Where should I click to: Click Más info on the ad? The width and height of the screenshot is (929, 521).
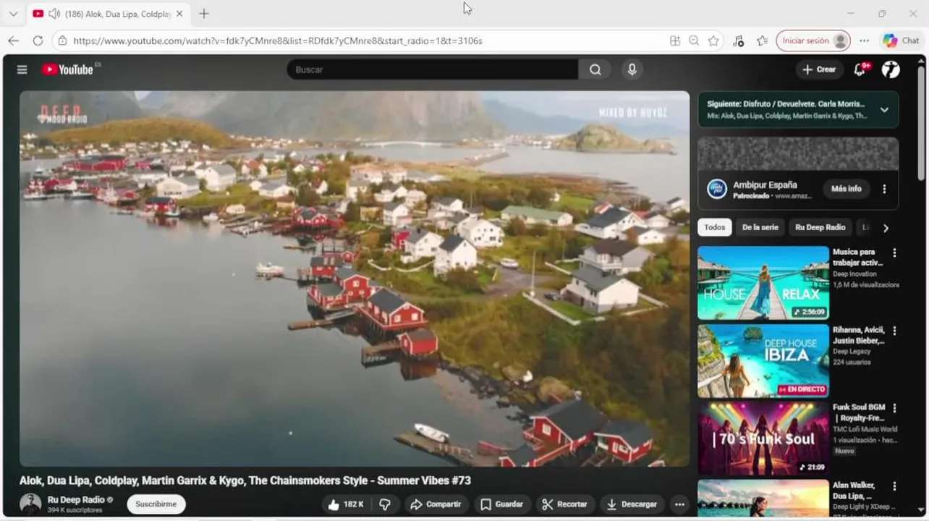[x=847, y=189]
